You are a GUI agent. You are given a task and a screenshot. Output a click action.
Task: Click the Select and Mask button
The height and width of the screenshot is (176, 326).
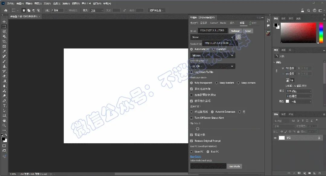pyautogui.click(x=157, y=10)
